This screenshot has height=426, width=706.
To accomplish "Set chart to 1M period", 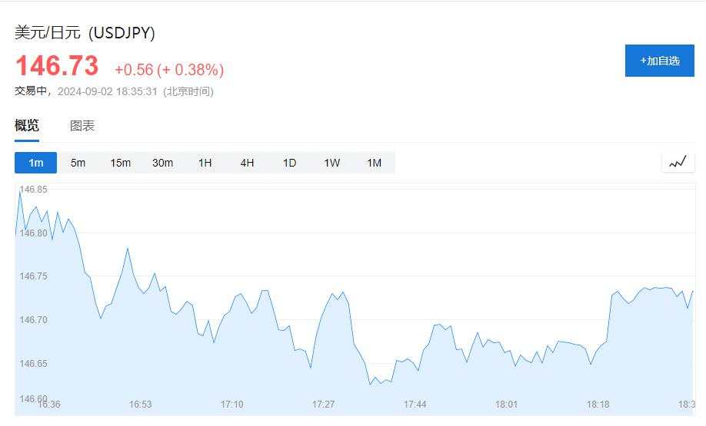I will click(375, 163).
